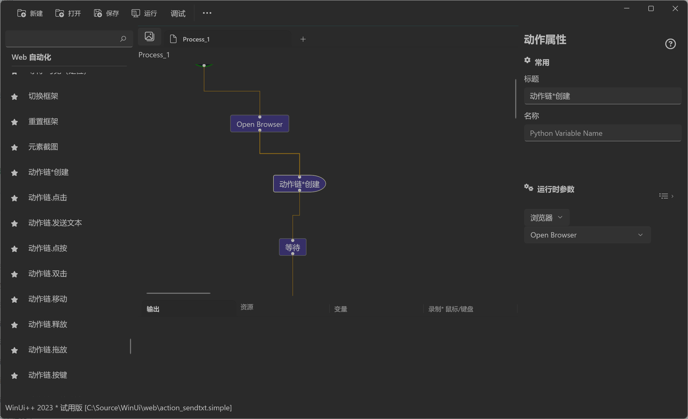
Task: Click the 打开 icon to open a file
Action: coord(60,13)
